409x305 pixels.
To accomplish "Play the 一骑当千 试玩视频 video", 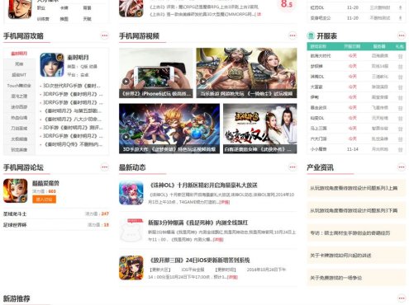I will pyautogui.click(x=203, y=82).
